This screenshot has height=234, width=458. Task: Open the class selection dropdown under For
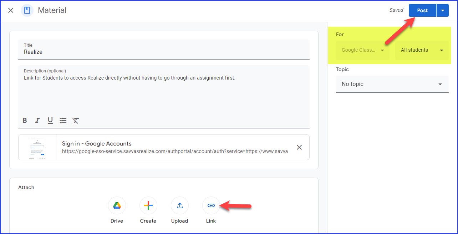tap(362, 50)
